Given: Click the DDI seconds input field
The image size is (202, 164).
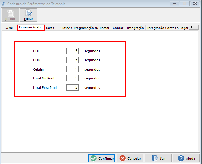Looking at the screenshot, I should [72, 51].
